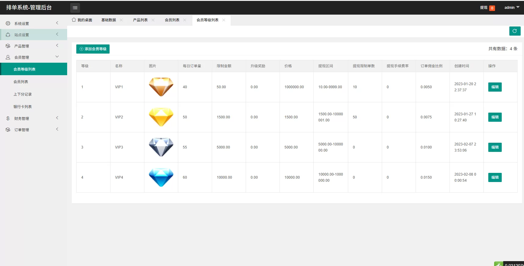Expand the 产品管理 sidebar menu
The height and width of the screenshot is (266, 524).
(x=34, y=46)
